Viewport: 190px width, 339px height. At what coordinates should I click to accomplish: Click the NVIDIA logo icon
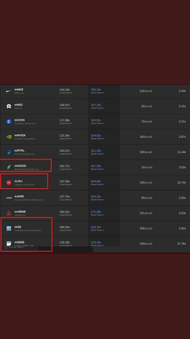(9, 137)
